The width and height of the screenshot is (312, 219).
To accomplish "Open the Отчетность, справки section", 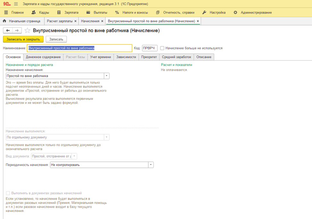I will point(175,12).
